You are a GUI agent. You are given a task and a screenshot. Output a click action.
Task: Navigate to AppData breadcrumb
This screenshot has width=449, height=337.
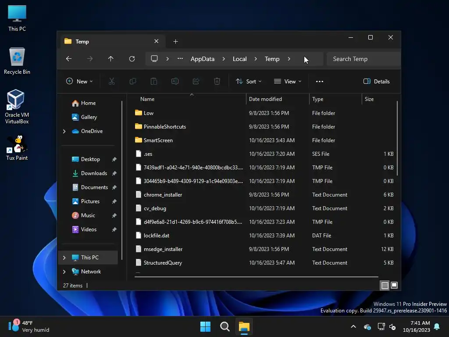pos(203,59)
